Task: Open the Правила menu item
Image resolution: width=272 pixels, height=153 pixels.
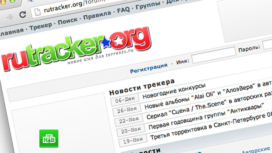Action: (97, 15)
